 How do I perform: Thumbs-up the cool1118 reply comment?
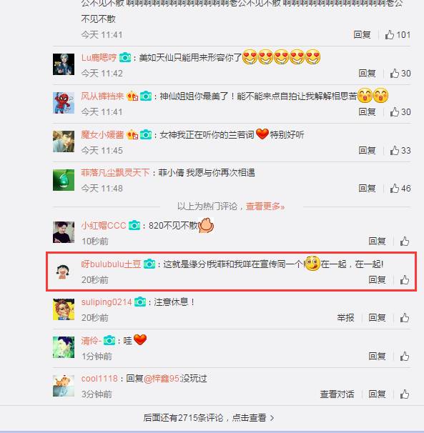405,394
